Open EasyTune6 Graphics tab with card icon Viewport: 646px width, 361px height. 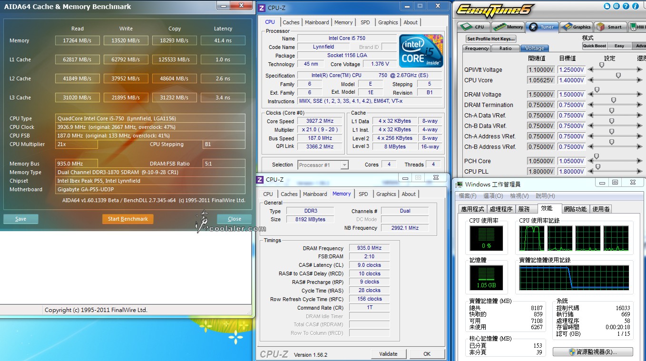coord(576,27)
